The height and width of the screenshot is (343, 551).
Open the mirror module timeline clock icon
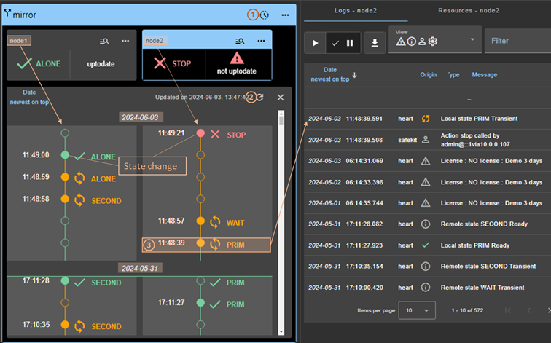265,15
